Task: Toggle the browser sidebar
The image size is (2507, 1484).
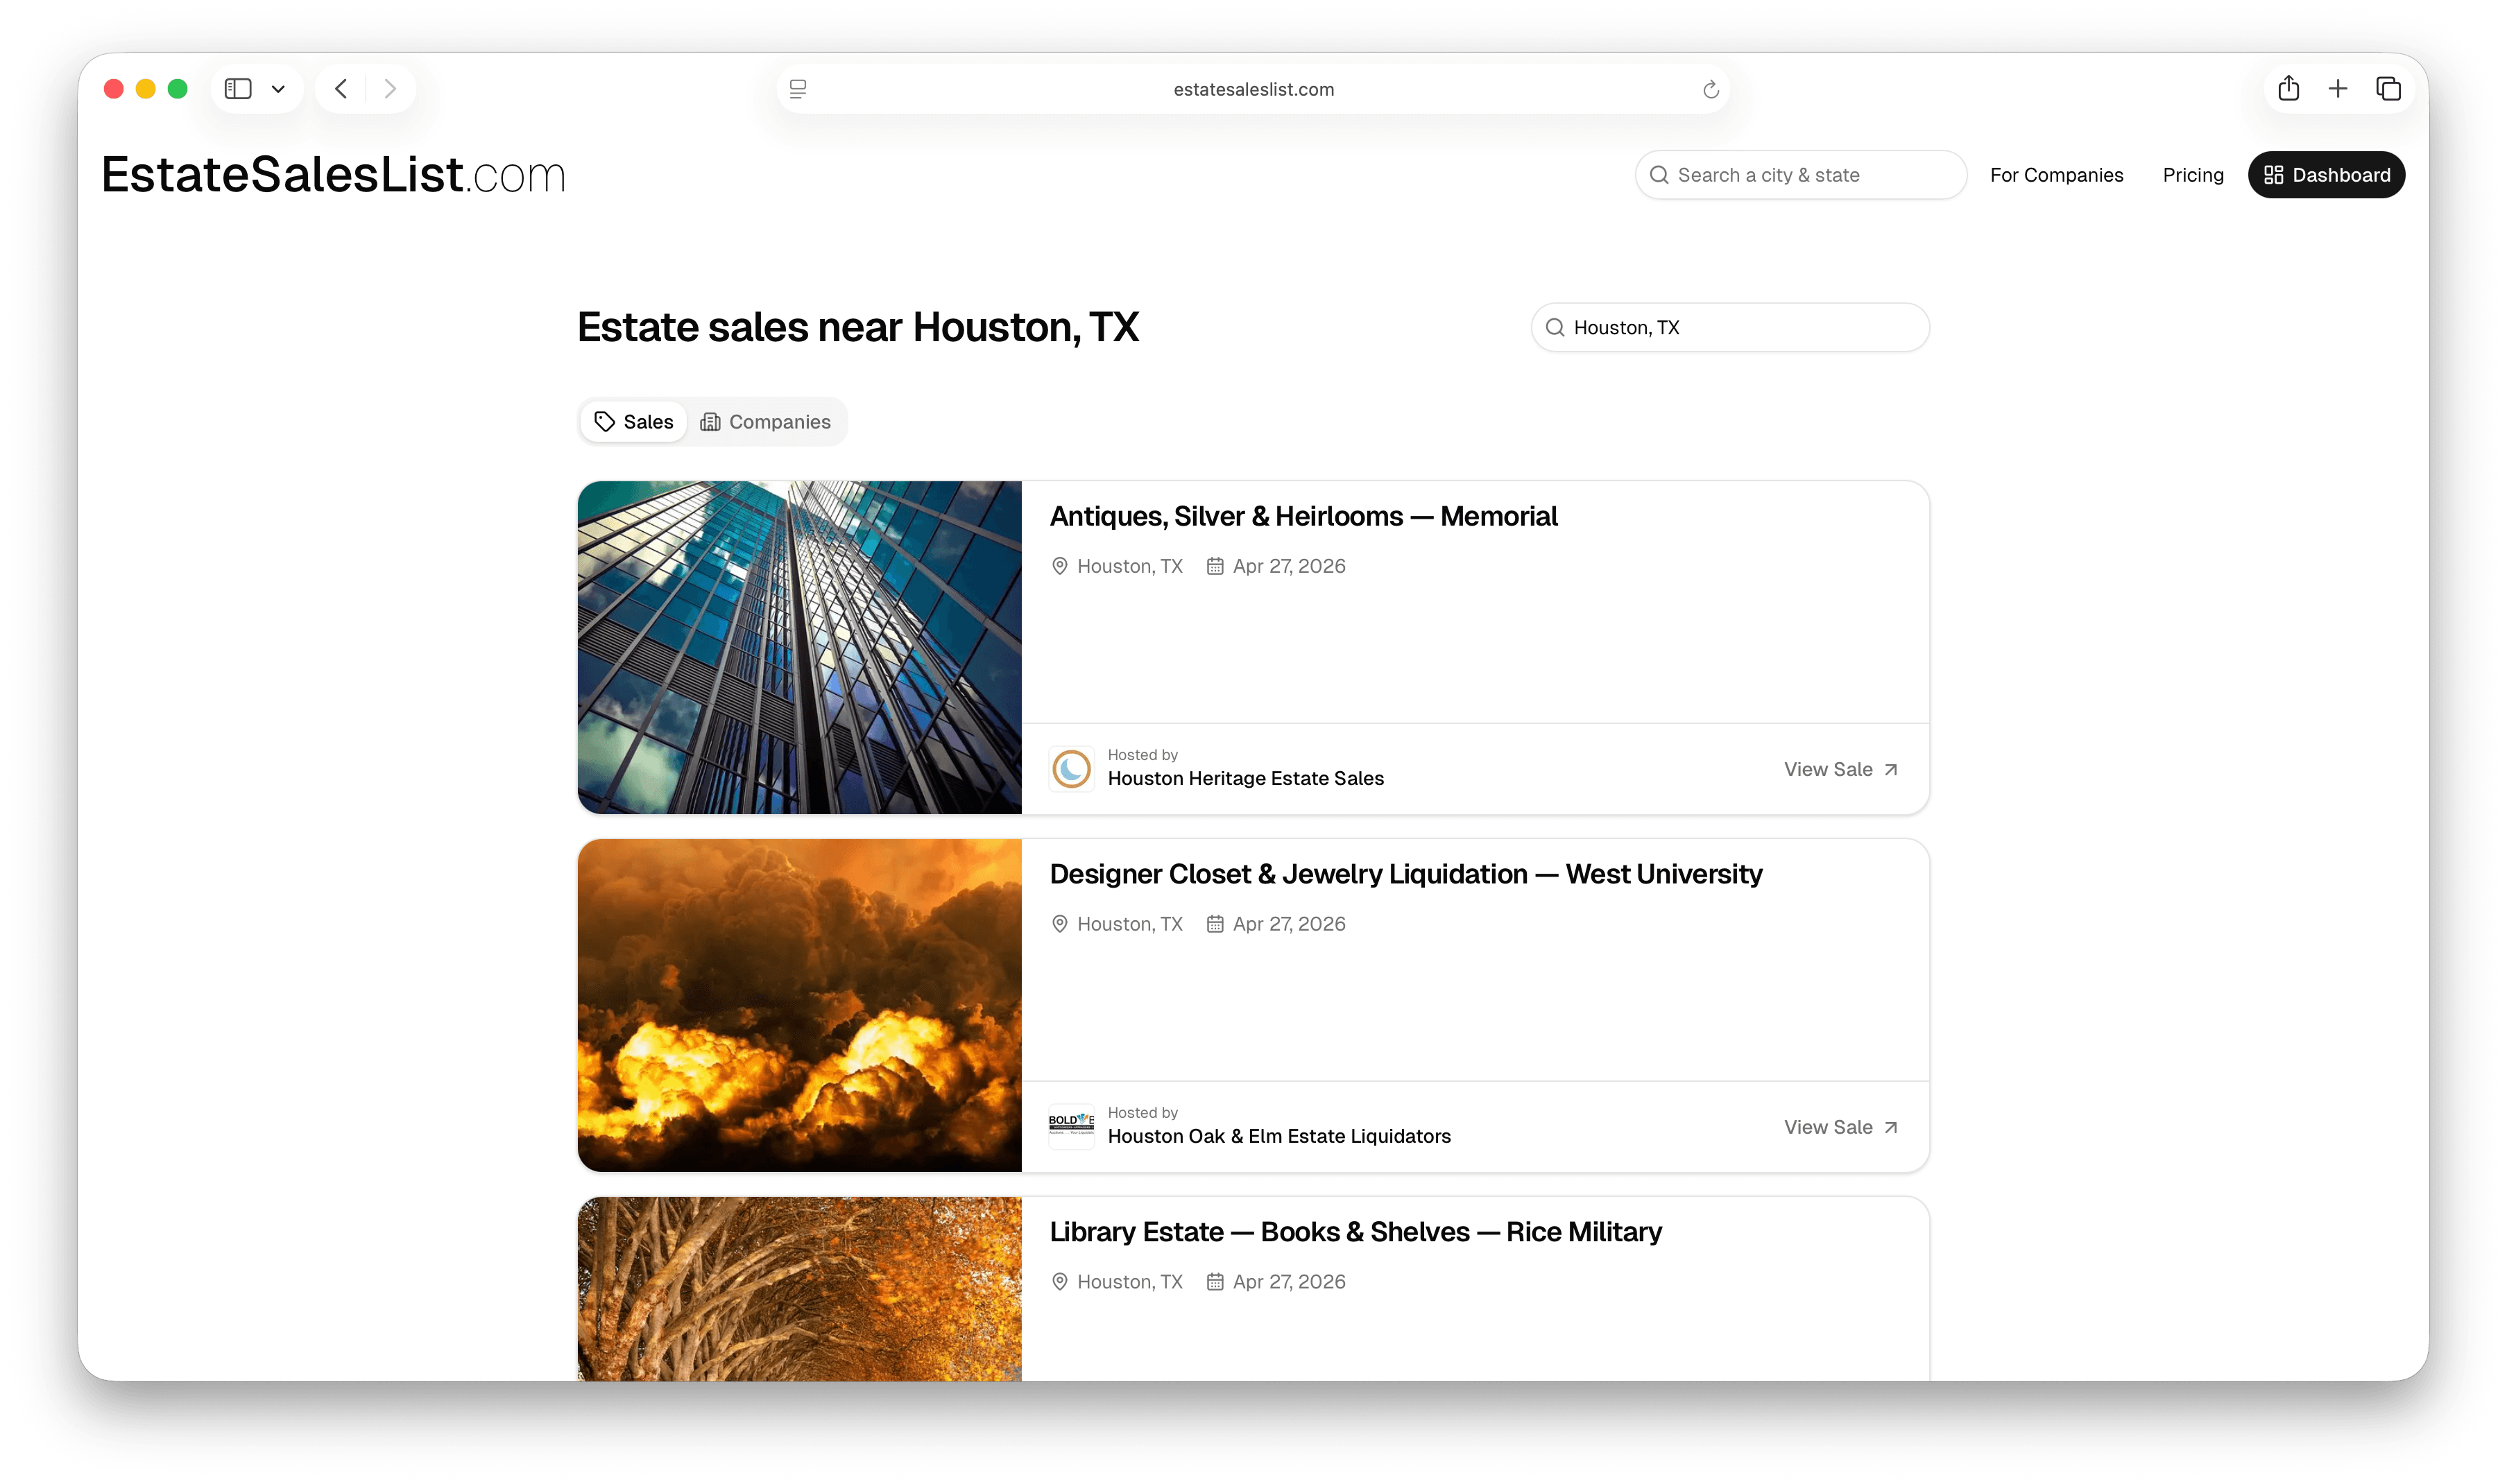Action: [x=237, y=88]
